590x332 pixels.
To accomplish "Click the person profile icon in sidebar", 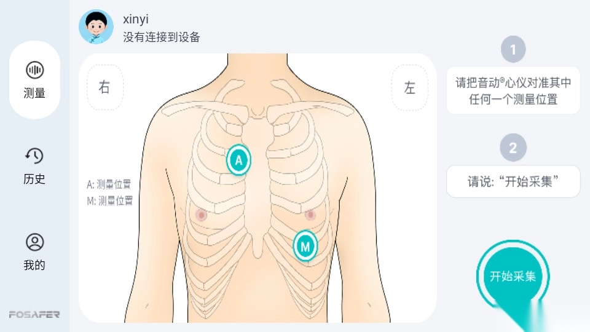I will point(34,242).
